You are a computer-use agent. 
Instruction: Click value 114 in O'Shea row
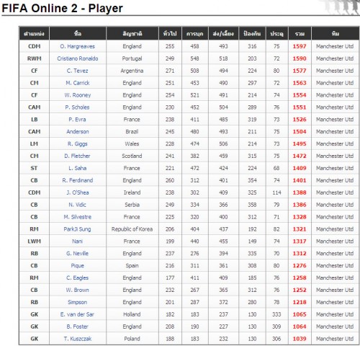point(276,192)
